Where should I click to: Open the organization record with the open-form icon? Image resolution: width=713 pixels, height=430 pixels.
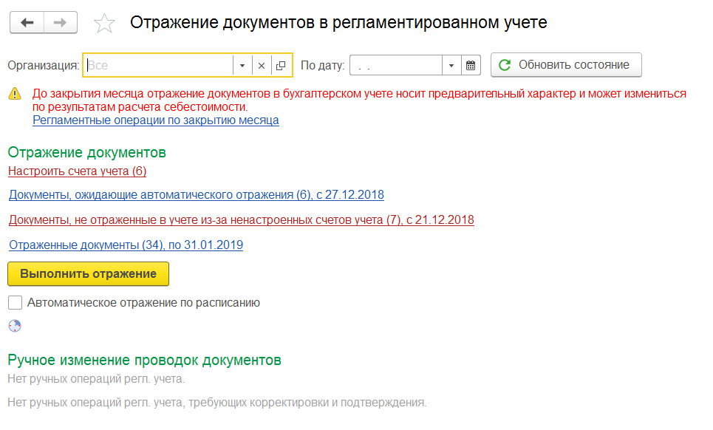[x=281, y=66]
